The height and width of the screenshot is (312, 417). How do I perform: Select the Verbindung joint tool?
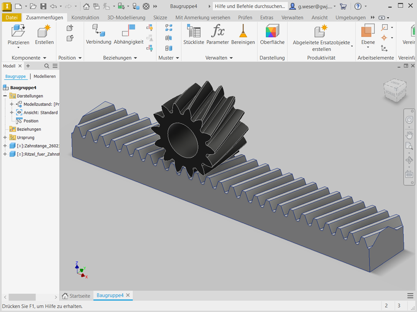[x=98, y=32]
